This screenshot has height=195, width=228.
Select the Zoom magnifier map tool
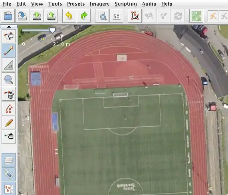click(x=8, y=79)
